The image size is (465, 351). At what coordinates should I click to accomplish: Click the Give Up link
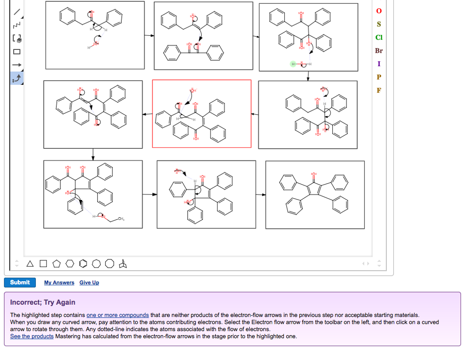[89, 283]
